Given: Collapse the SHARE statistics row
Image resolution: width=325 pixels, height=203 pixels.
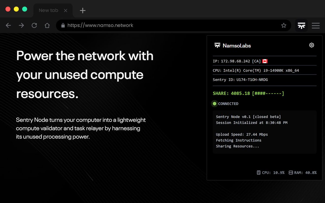Looking at the screenshot, I should click(x=248, y=93).
